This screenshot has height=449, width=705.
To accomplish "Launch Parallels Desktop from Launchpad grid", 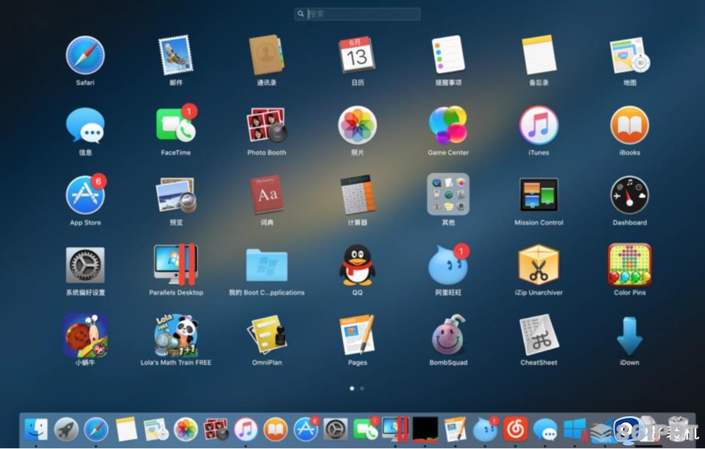I will click(176, 265).
